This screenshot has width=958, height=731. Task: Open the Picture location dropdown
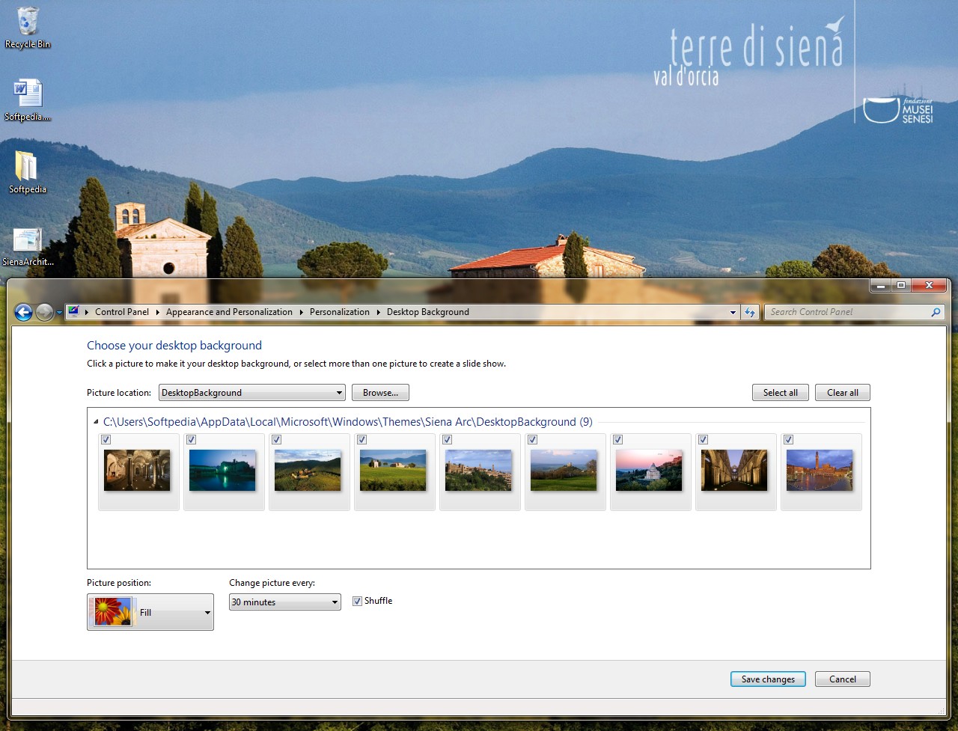pyautogui.click(x=252, y=393)
